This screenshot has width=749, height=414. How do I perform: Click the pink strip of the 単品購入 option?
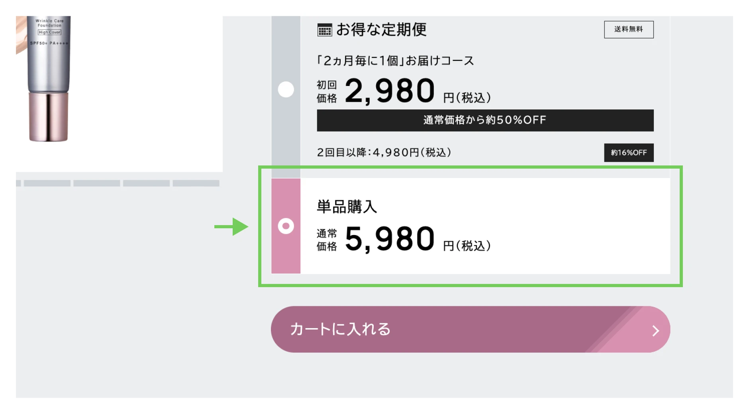(x=286, y=255)
